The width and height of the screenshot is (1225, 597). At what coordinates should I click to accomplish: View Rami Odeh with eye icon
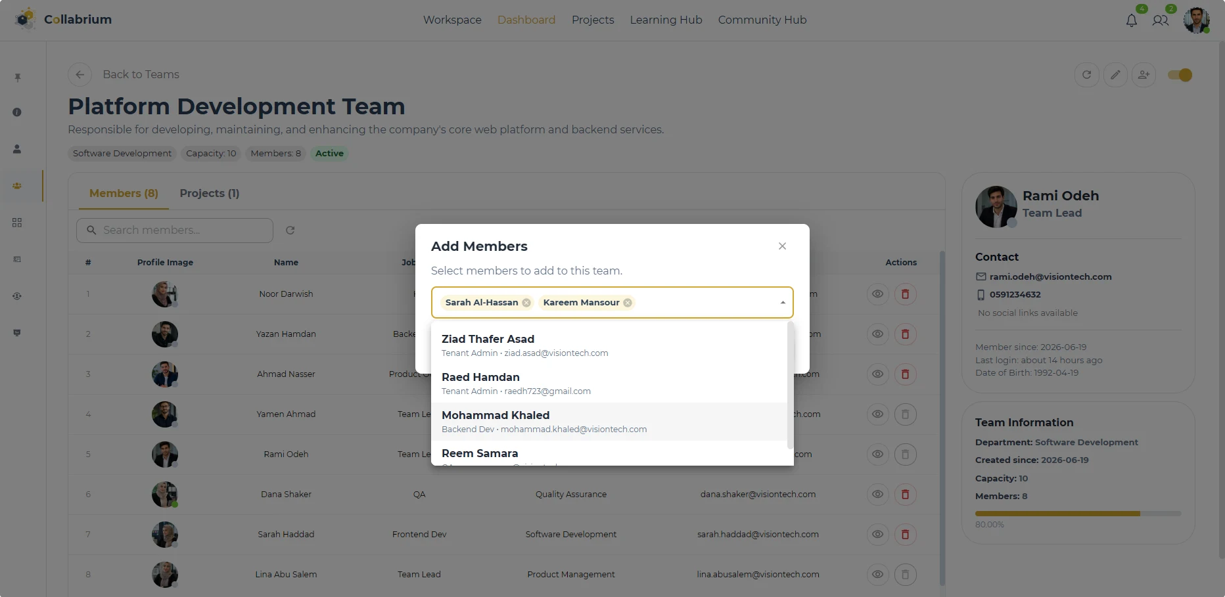(x=877, y=454)
